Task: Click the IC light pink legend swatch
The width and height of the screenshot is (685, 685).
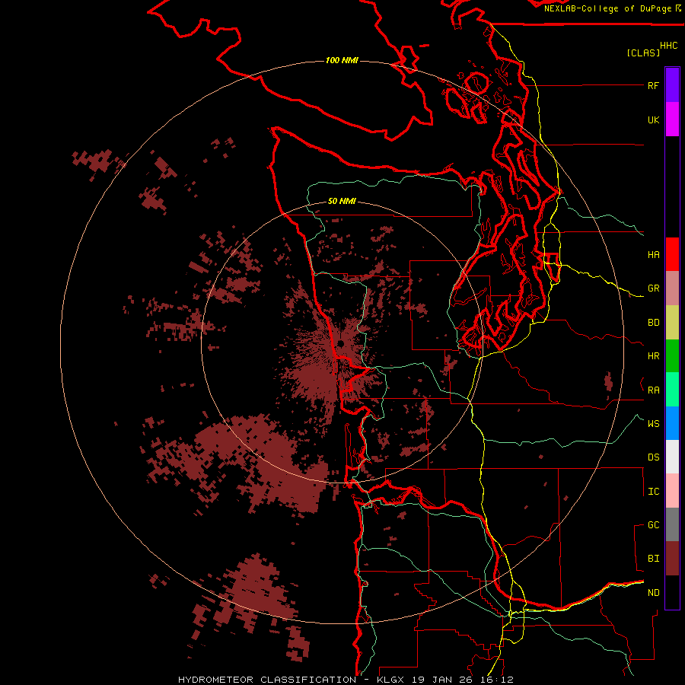Action: pyautogui.click(x=672, y=491)
